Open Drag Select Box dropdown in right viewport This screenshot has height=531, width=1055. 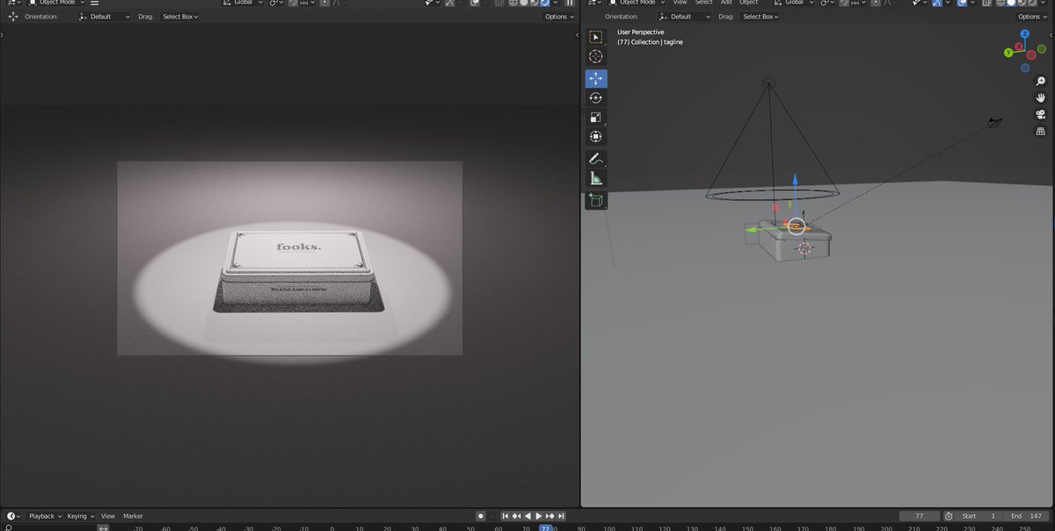760,17
